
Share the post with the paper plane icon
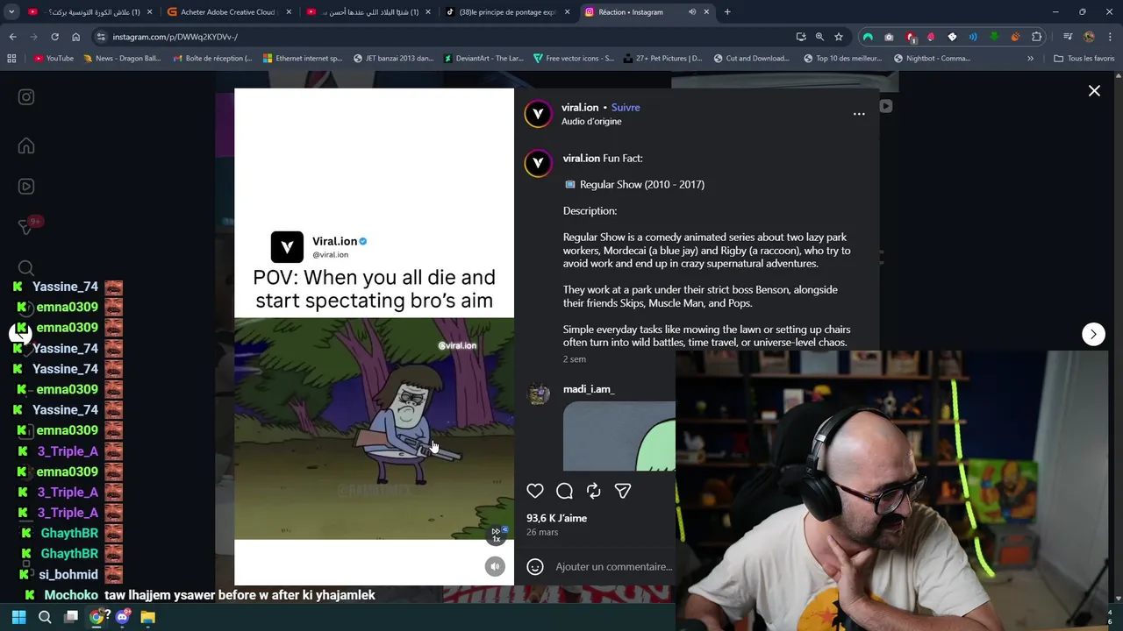(x=623, y=491)
